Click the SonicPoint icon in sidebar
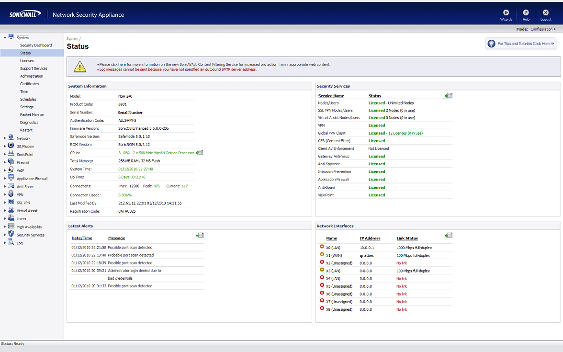Screen dimensions: 563x352 coord(11,154)
